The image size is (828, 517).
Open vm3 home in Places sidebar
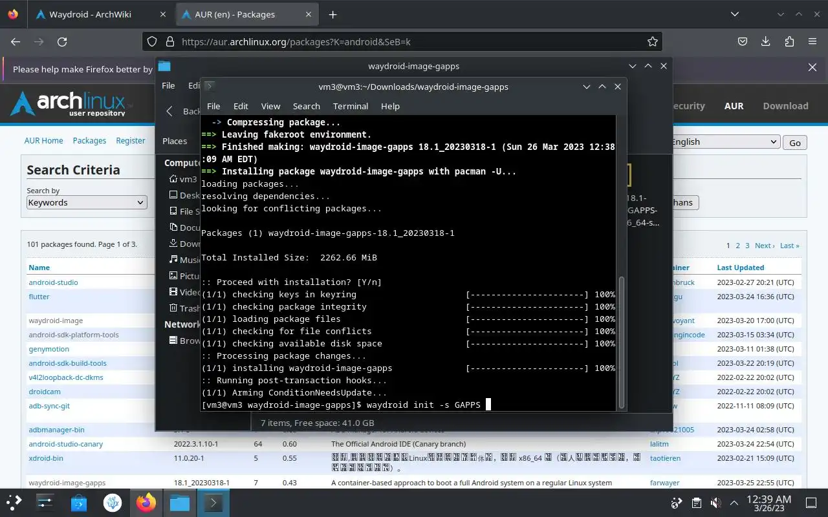pos(183,179)
